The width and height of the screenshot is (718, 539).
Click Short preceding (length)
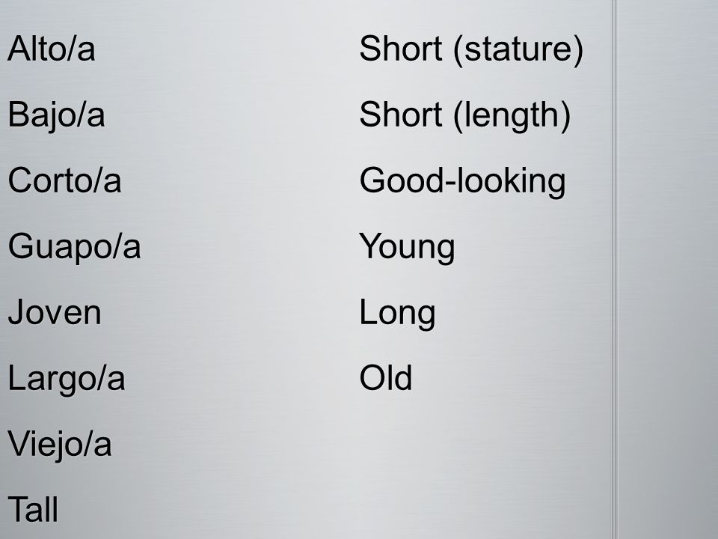click(401, 115)
